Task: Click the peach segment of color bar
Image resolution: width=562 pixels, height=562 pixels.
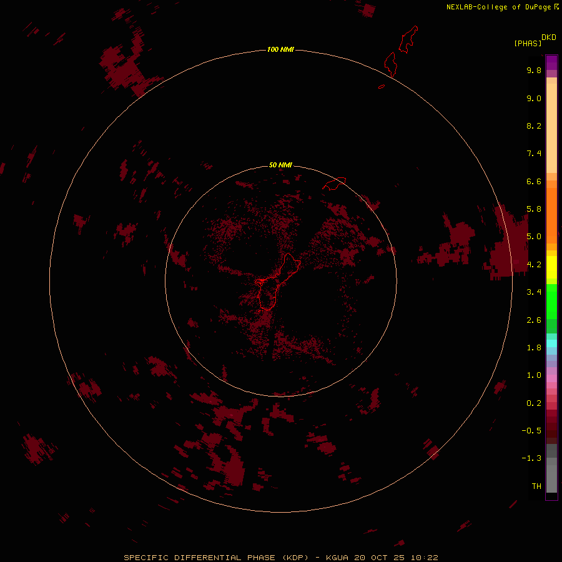Action: point(551,128)
